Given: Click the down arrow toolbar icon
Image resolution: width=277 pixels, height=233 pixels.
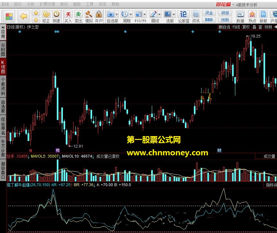Looking at the screenshot, I should pos(36,20).
